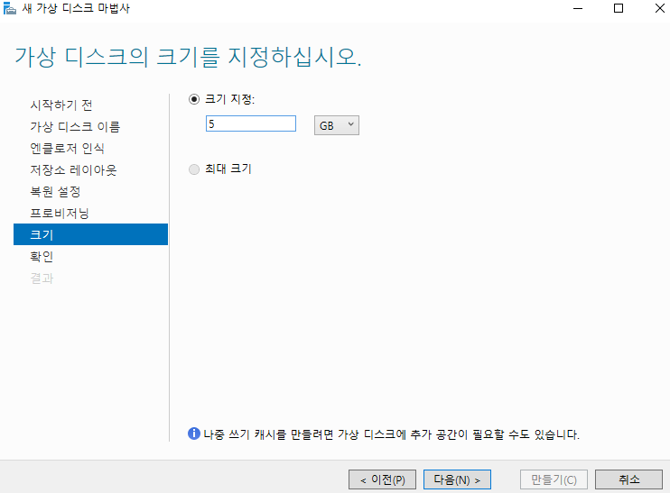Image resolution: width=670 pixels, height=493 pixels.
Task: Open the 엔클로저 인식 step
Action: [67, 149]
